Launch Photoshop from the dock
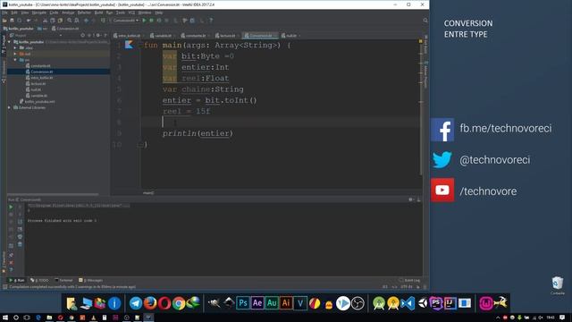The image size is (572, 322). point(243,303)
